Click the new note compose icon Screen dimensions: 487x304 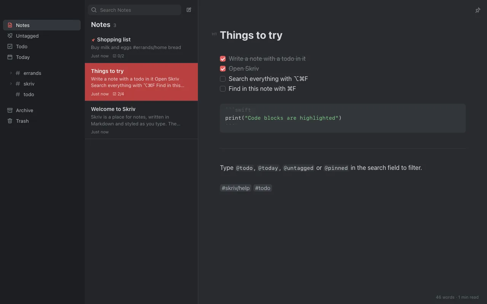[189, 10]
